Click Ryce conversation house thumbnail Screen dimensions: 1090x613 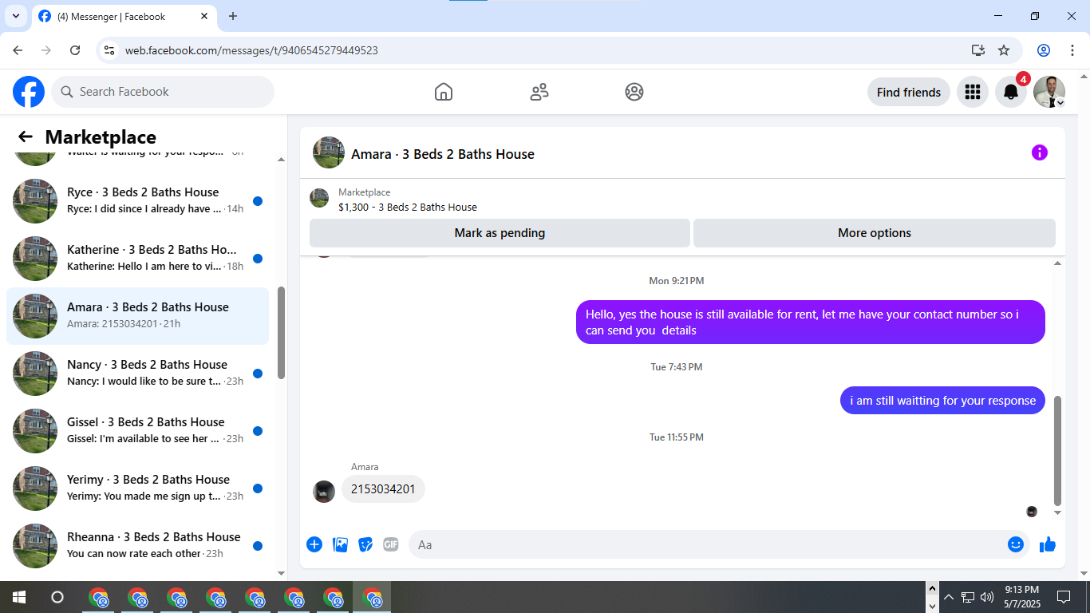(35, 201)
